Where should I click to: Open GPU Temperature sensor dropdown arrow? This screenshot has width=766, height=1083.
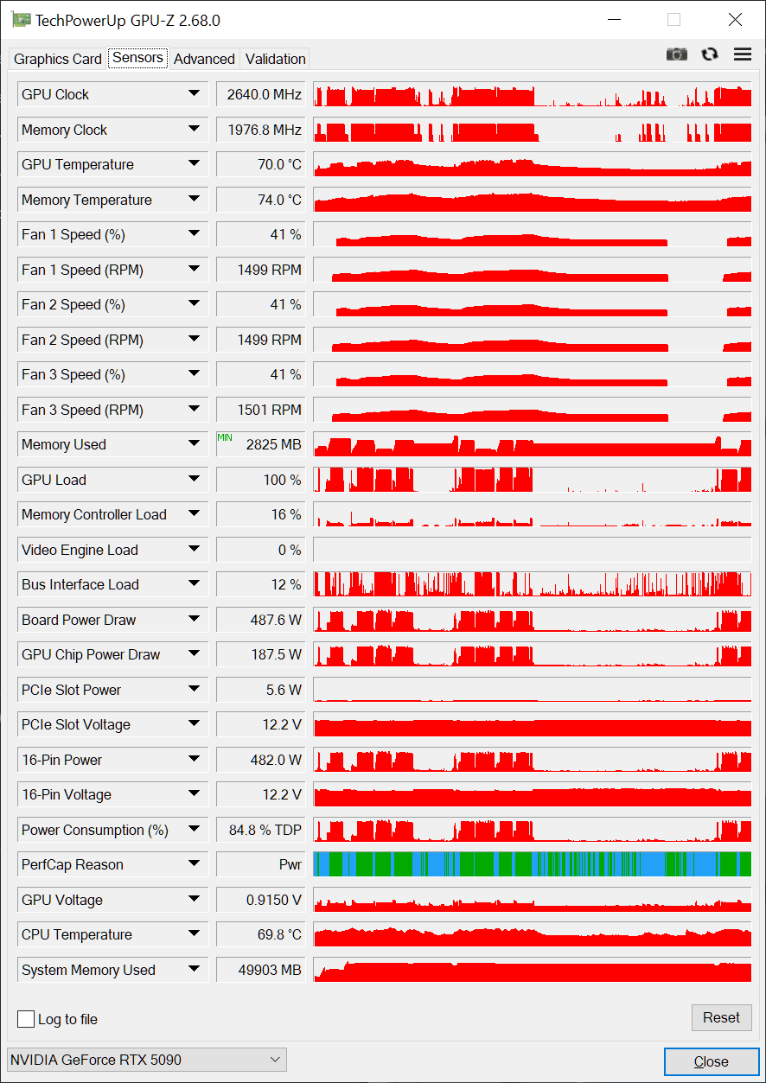point(194,163)
